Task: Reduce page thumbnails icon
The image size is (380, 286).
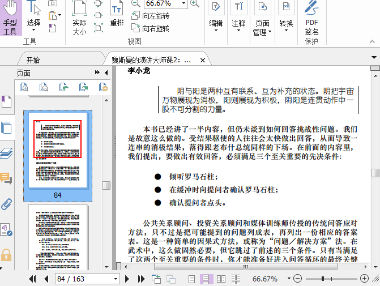Action: point(44,87)
